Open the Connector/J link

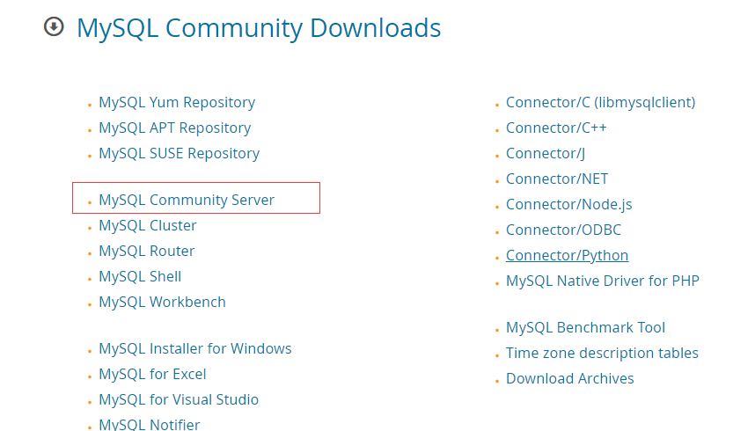[x=546, y=153]
